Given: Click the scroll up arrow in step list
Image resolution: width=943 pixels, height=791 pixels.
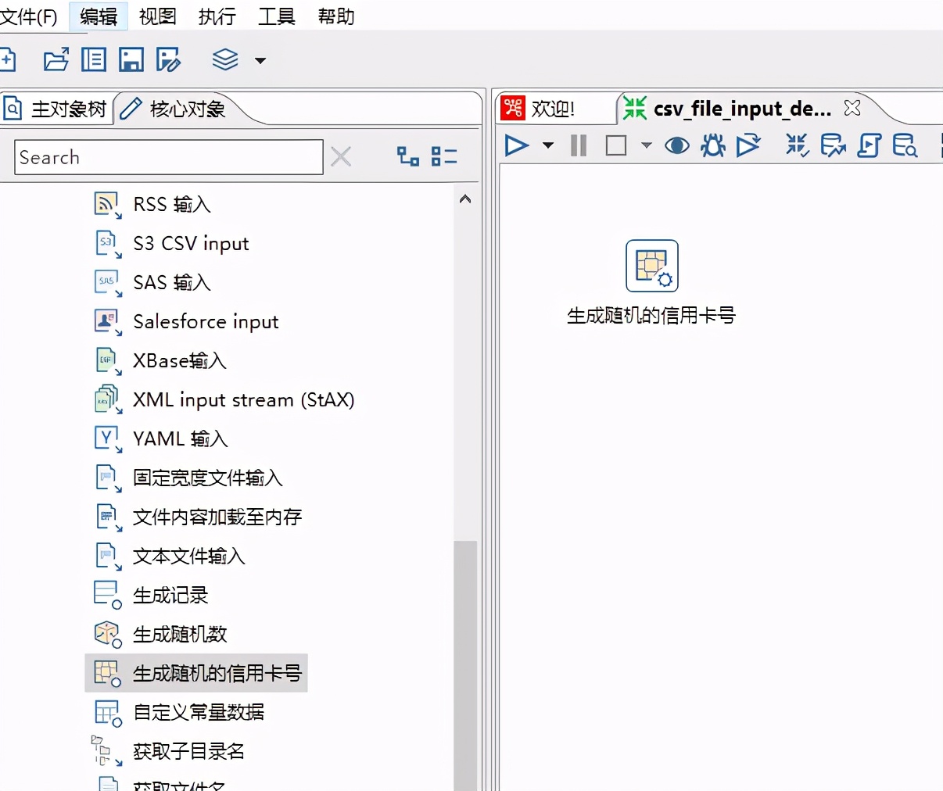Looking at the screenshot, I should coord(465,199).
